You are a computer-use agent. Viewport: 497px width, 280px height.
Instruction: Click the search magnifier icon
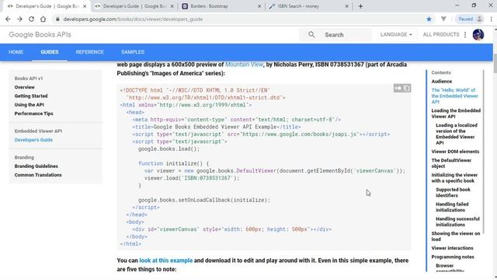tap(311, 34)
